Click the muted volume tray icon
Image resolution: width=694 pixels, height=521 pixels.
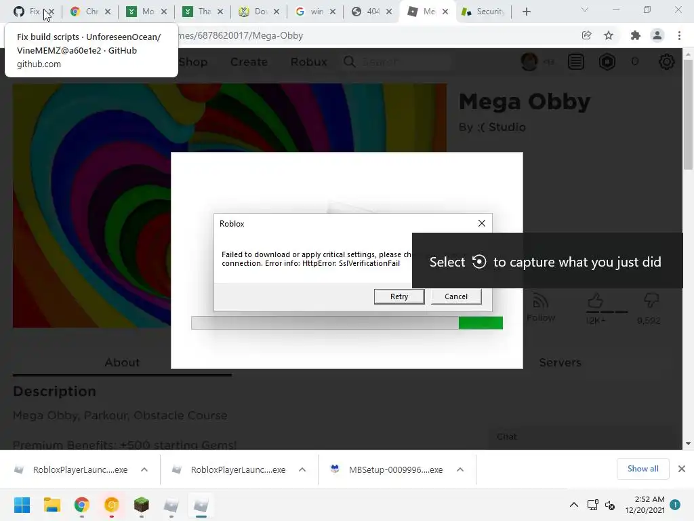610,505
